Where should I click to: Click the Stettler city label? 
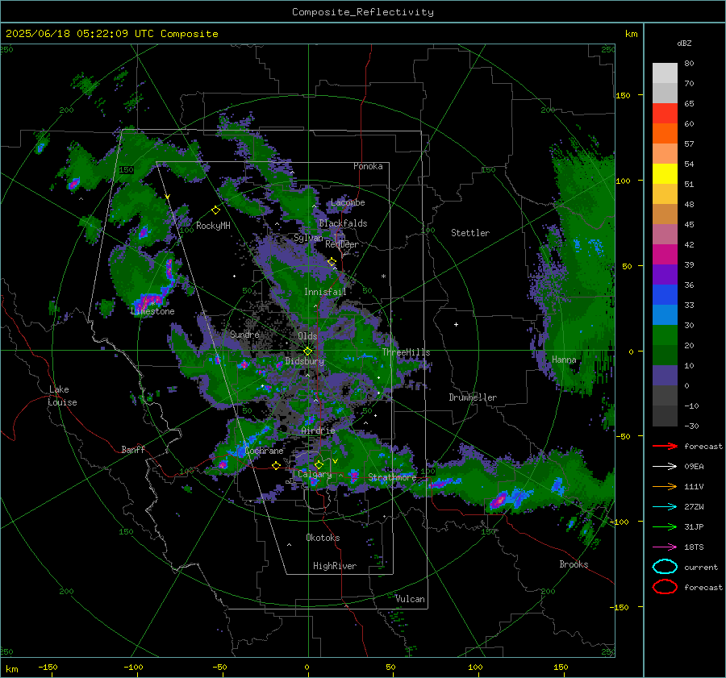(470, 233)
